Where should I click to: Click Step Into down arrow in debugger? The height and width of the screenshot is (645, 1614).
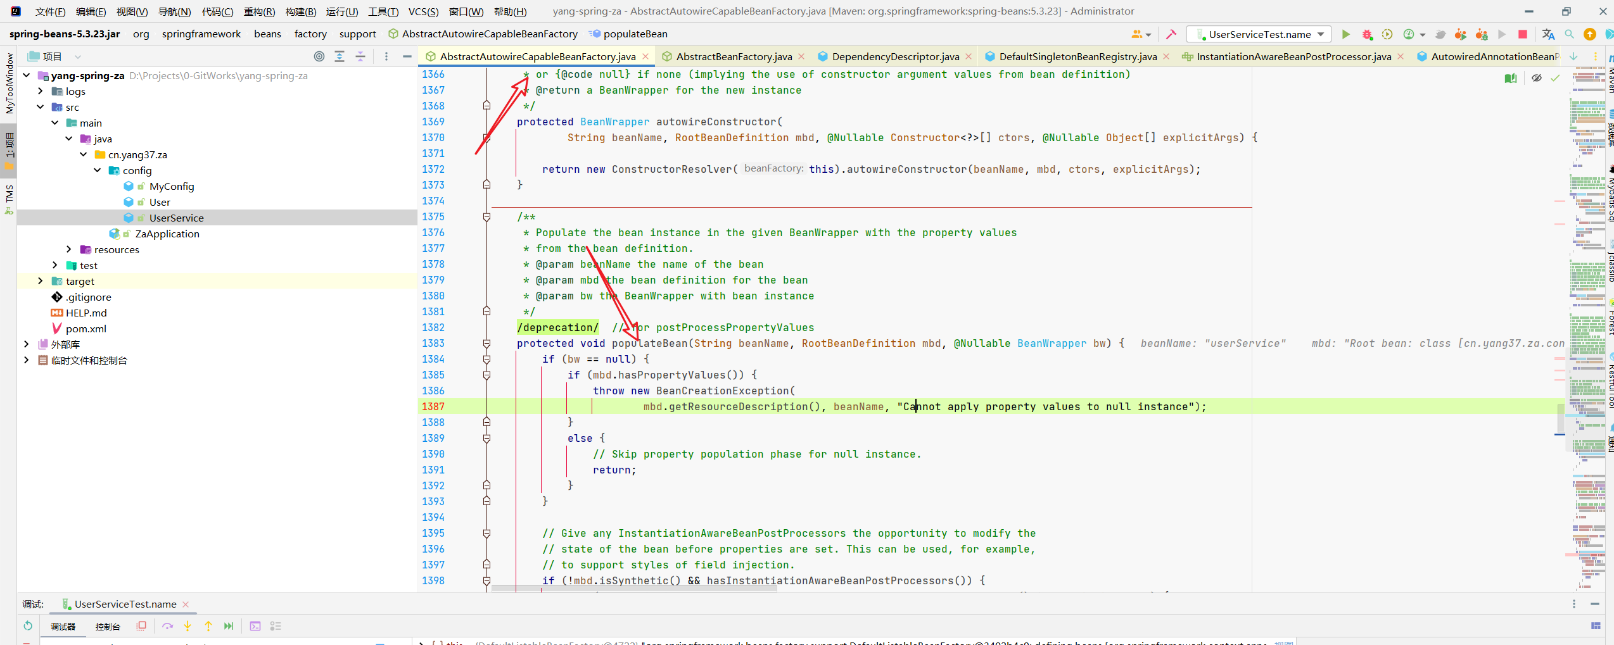(x=187, y=626)
